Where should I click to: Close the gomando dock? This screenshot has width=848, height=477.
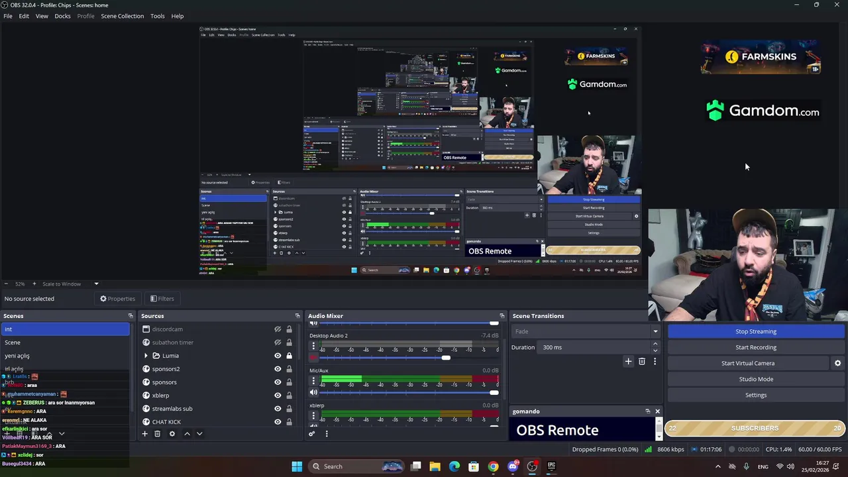tap(657, 411)
